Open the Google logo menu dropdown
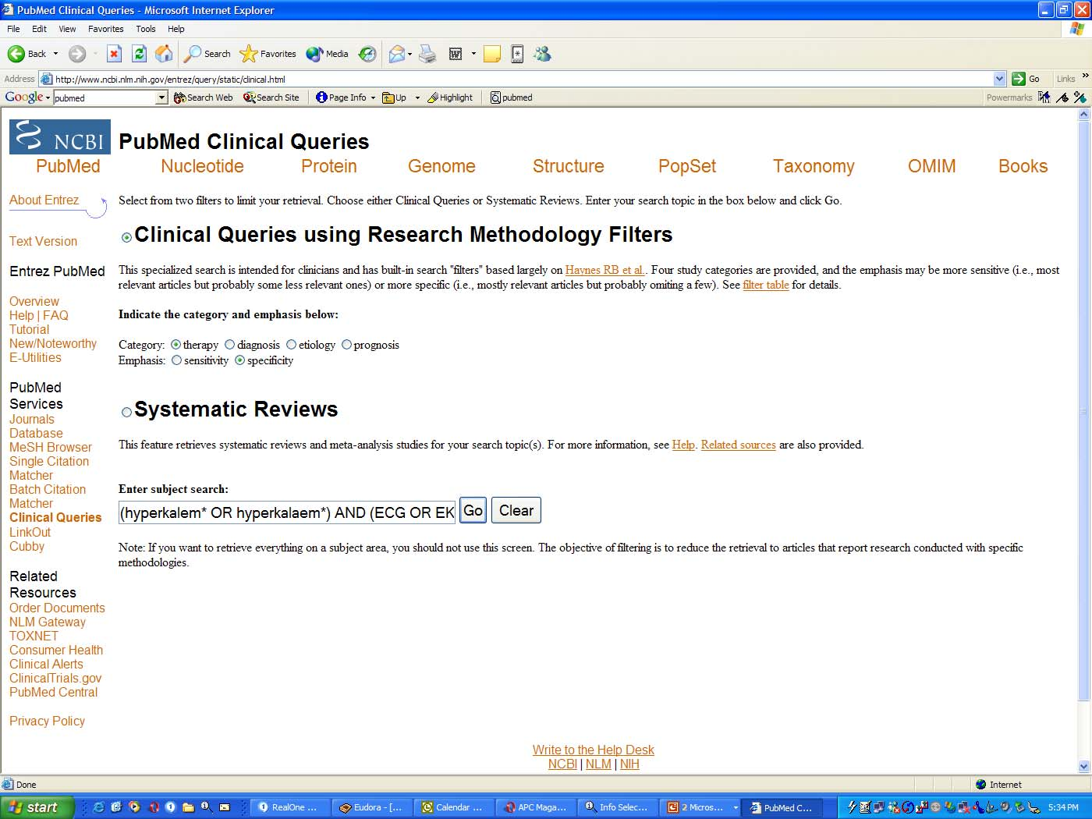The width and height of the screenshot is (1092, 819). (48, 97)
